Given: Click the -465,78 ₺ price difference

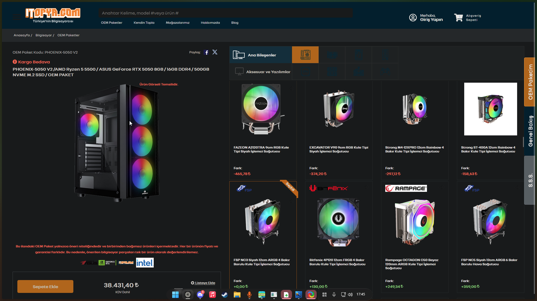Looking at the screenshot, I should click(242, 174).
